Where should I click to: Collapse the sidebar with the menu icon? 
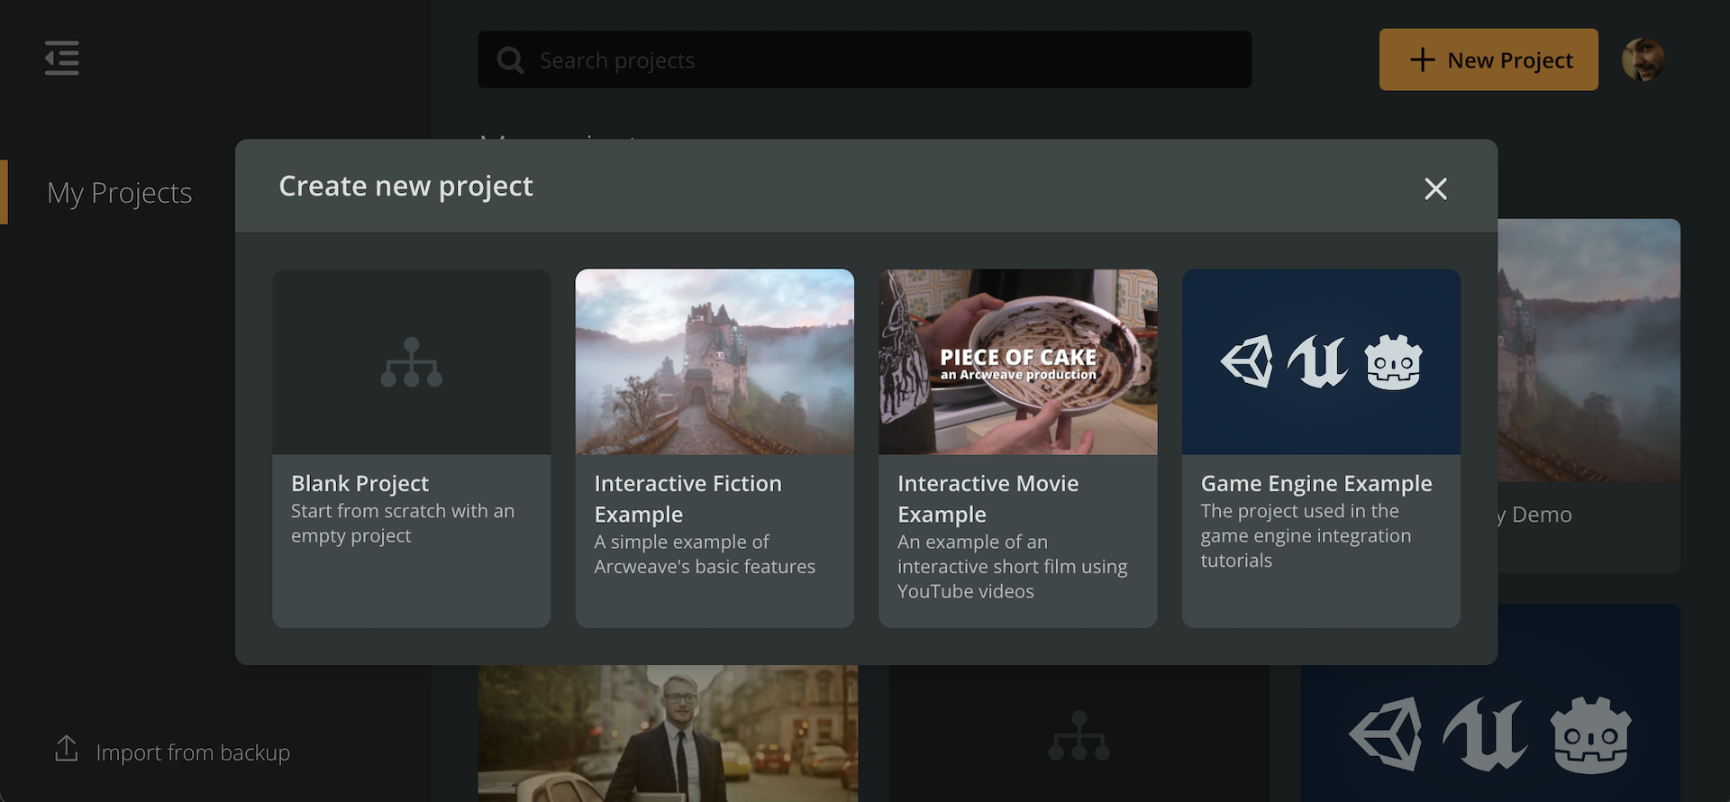pyautogui.click(x=61, y=59)
